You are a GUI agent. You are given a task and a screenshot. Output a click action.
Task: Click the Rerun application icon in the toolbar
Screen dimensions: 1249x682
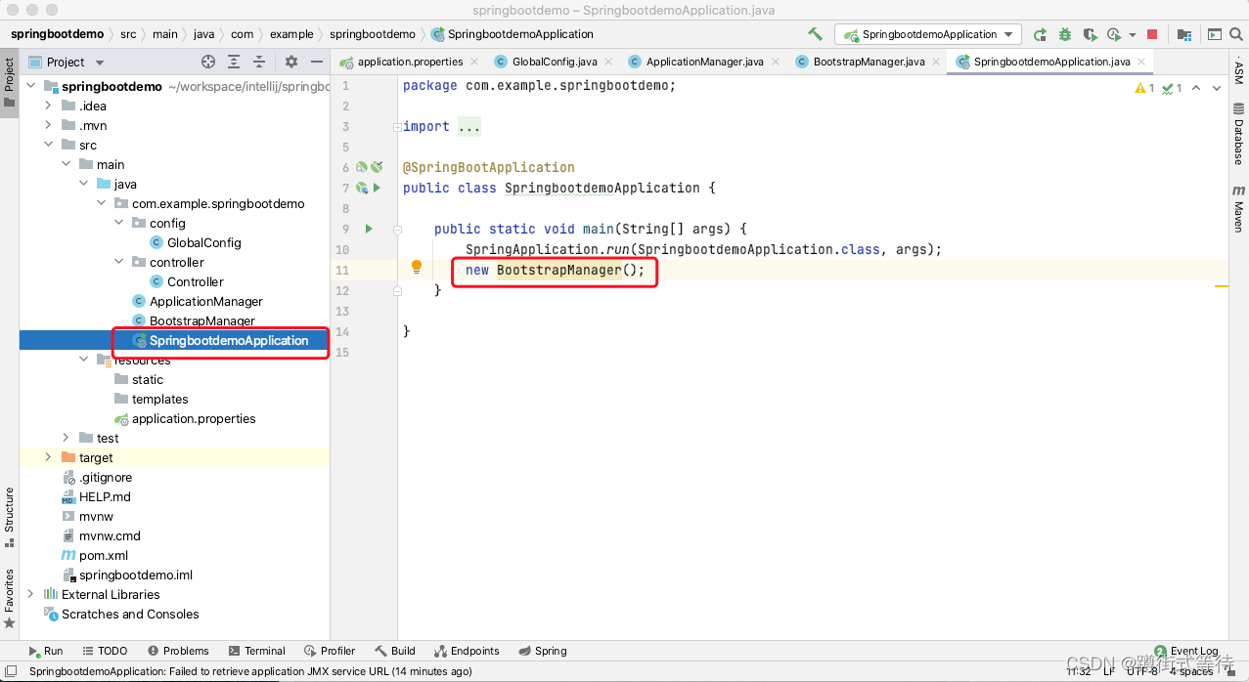tap(1041, 34)
